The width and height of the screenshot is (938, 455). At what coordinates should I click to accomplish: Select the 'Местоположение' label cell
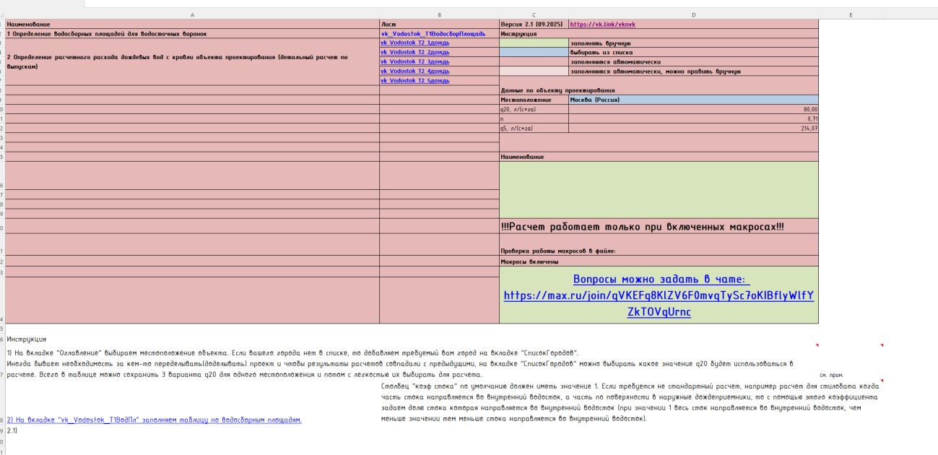[x=534, y=100]
